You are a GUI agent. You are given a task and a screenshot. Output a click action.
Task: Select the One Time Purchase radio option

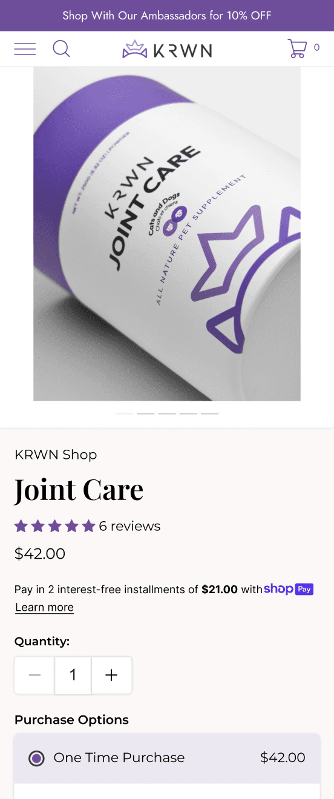click(36, 758)
